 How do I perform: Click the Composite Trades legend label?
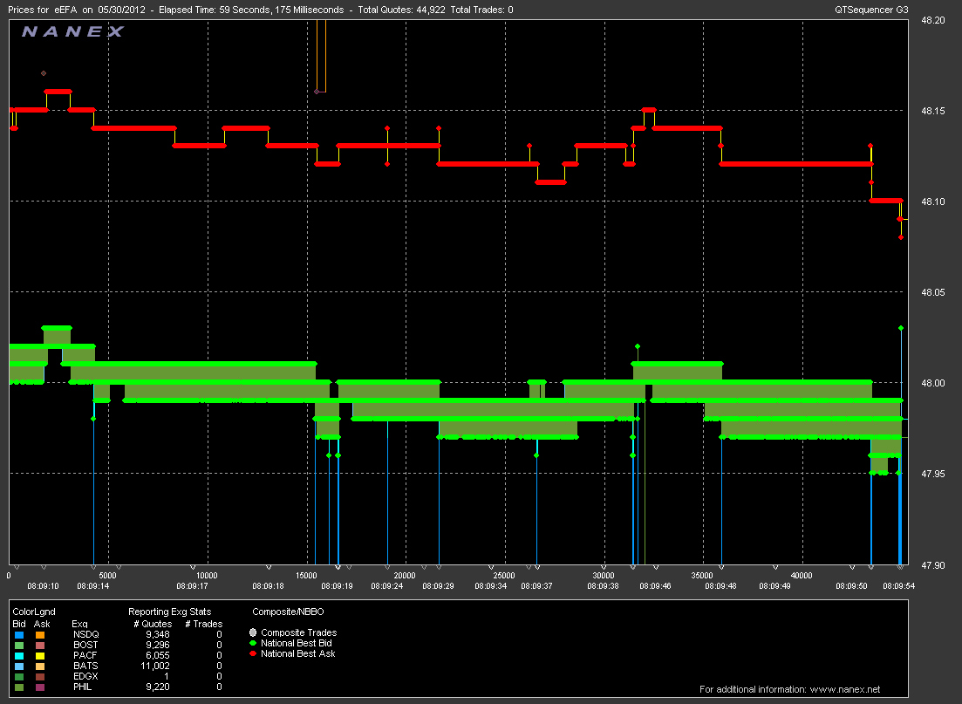coord(299,632)
